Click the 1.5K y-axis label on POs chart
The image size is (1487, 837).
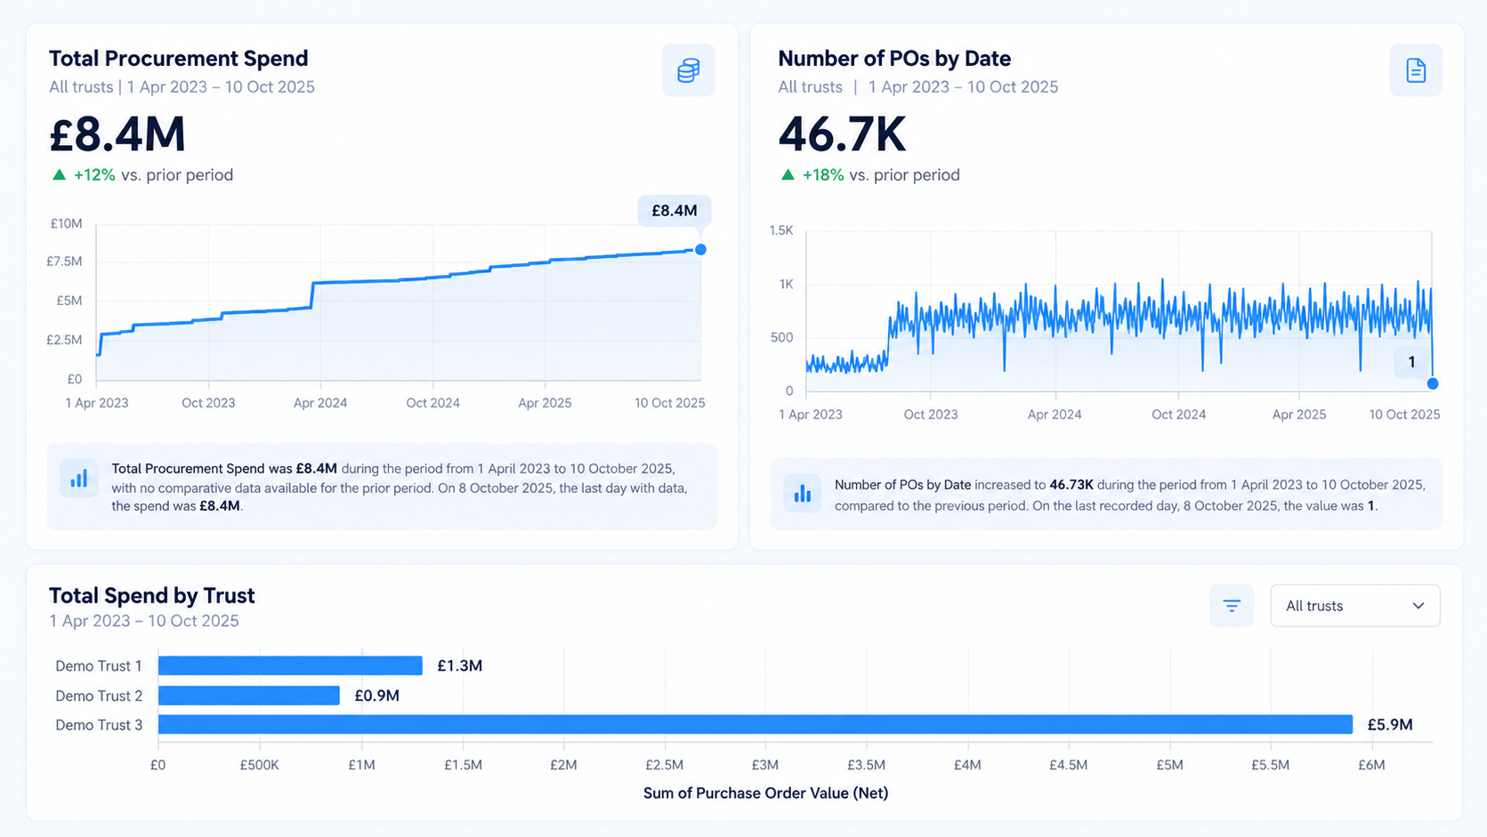pos(781,230)
